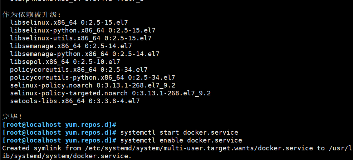Screen dimensions: 353x160
Task: Click the "systemctl start docker.service" command
Action: (179, 132)
